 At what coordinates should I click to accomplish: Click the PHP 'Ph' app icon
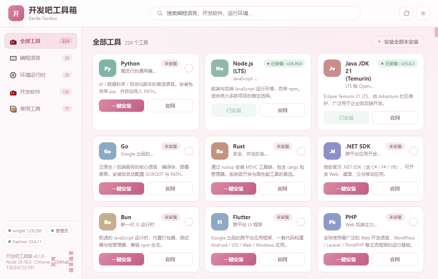[x=332, y=222]
